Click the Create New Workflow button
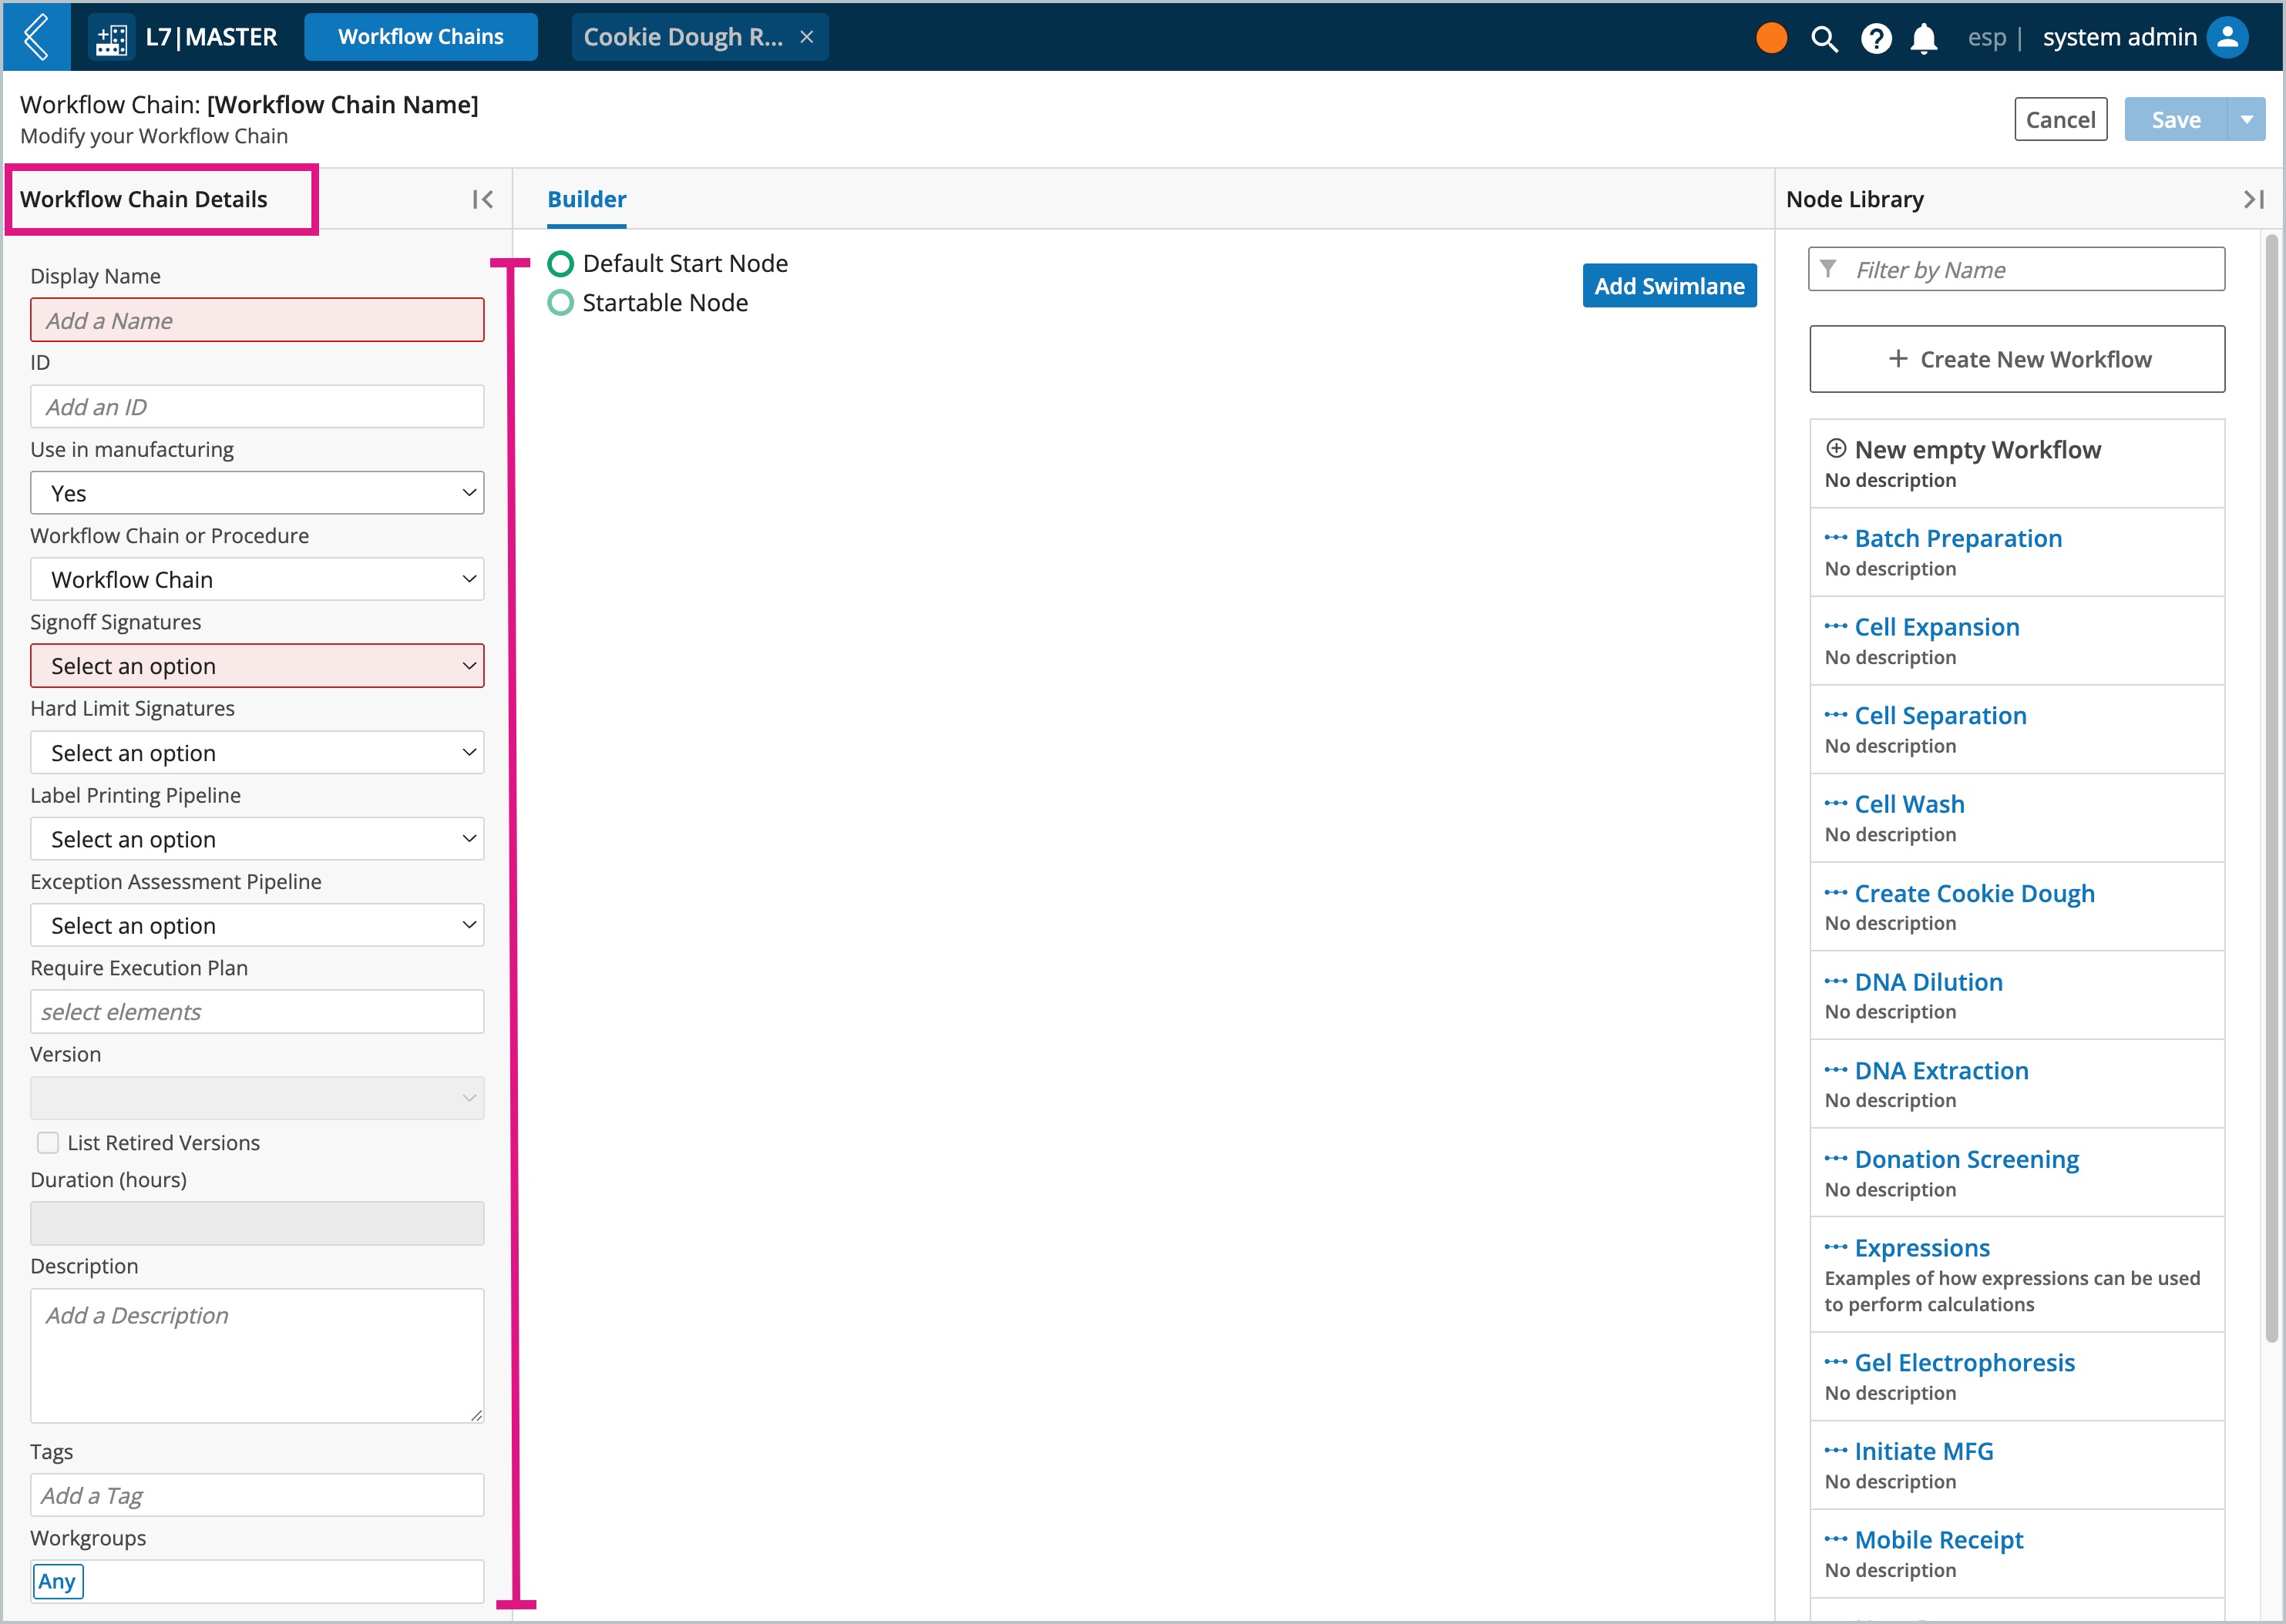 (x=2017, y=359)
